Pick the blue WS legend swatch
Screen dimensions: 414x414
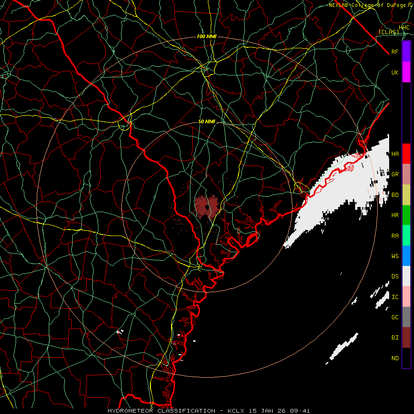[x=406, y=256]
